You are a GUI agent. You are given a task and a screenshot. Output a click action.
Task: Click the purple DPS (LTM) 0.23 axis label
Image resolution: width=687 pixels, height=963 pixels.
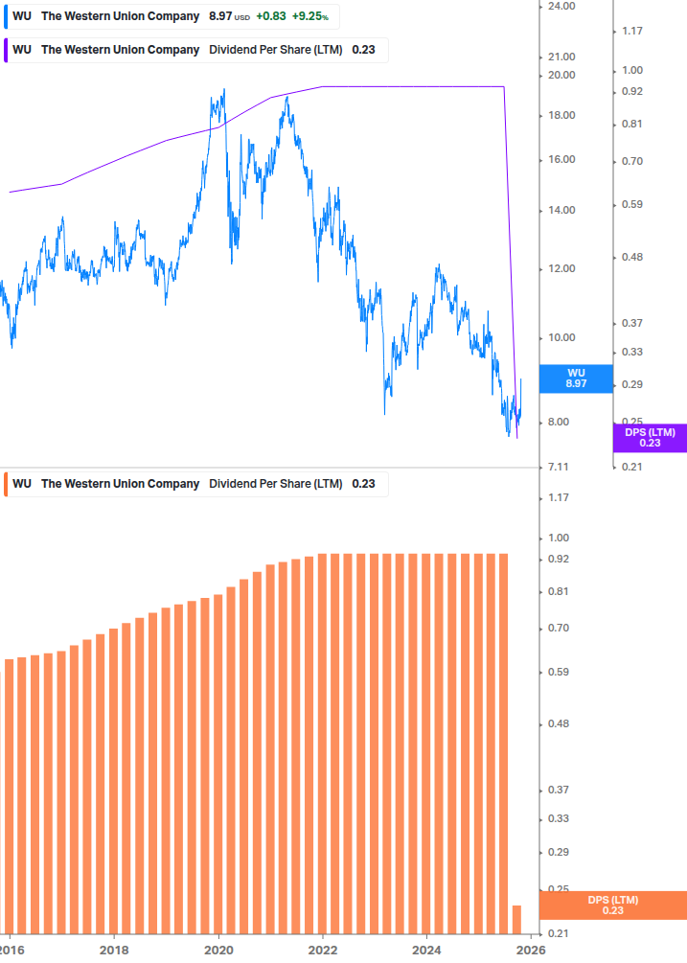pyautogui.click(x=650, y=438)
